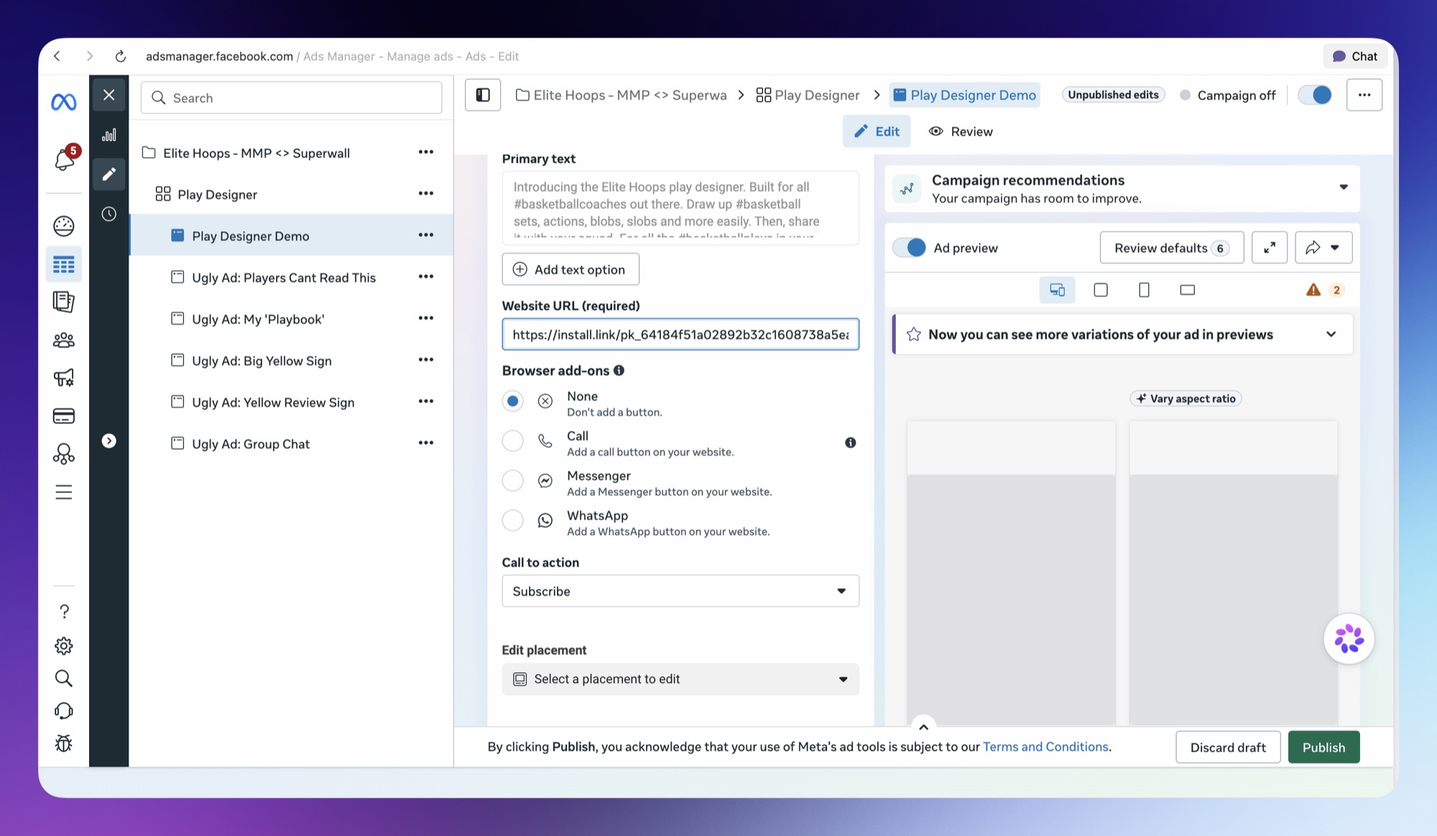Toggle the Ad preview switch

pos(909,247)
